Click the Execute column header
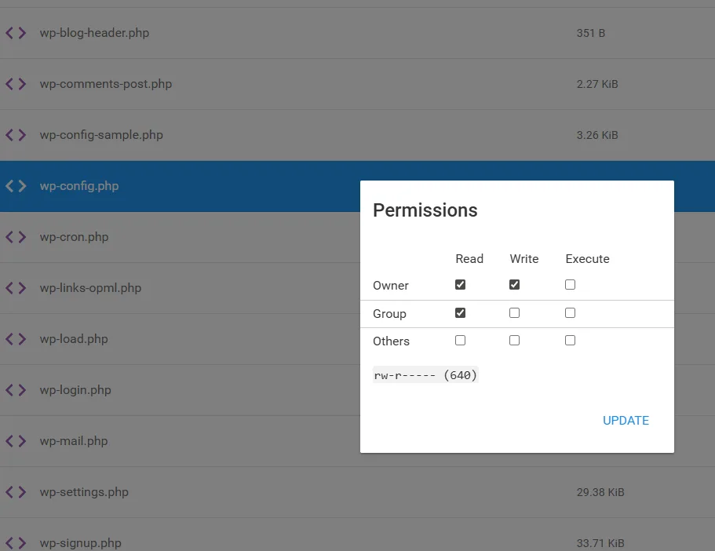715x551 pixels. [587, 259]
